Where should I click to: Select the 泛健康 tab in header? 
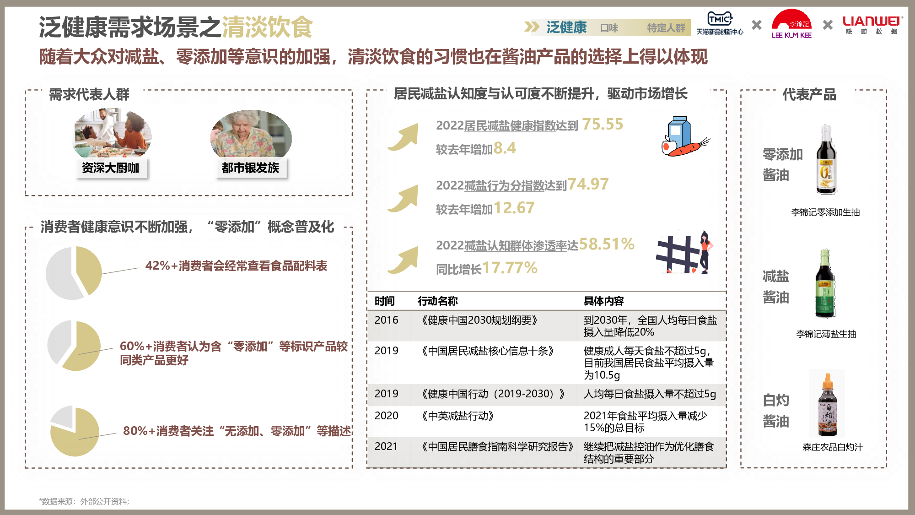[566, 27]
